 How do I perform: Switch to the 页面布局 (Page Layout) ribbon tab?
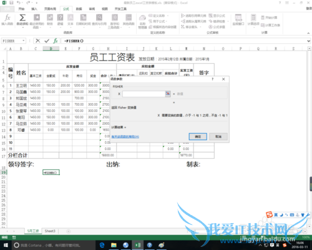[50, 9]
